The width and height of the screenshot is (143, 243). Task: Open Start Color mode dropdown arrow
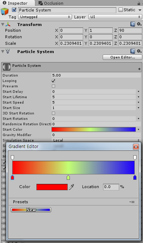(139, 129)
